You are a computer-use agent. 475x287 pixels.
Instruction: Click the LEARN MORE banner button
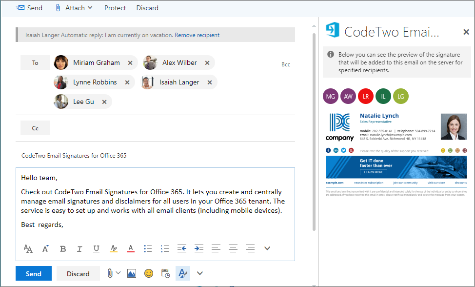pos(374,172)
